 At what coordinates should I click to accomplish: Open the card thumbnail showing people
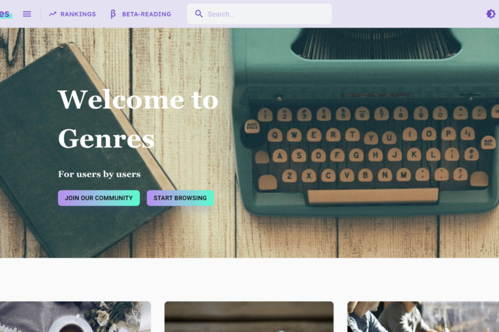tap(423, 317)
